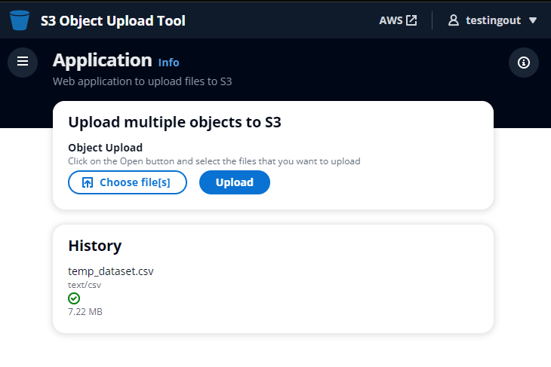Click the upload icon inside Choose file[s]

tap(88, 182)
